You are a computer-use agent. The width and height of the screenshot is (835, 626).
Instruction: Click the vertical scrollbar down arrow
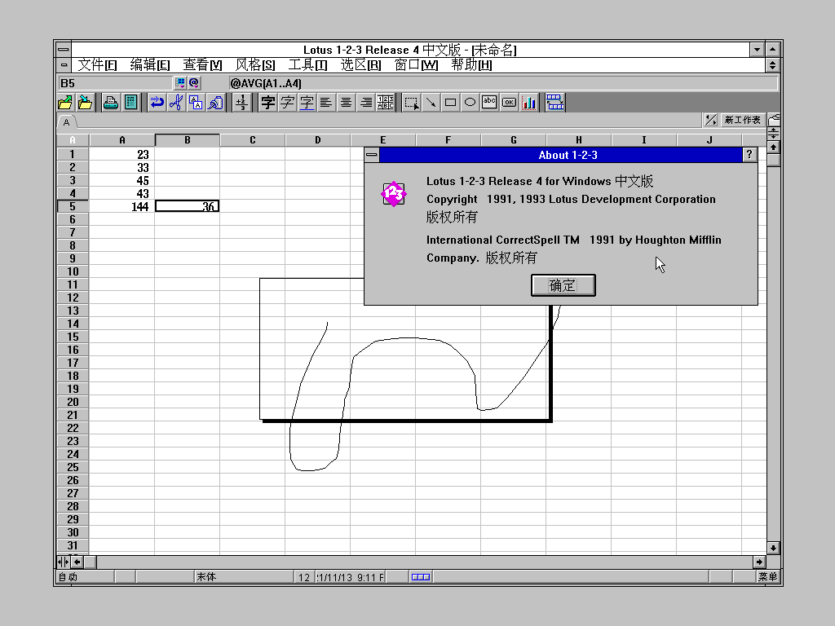(x=773, y=548)
